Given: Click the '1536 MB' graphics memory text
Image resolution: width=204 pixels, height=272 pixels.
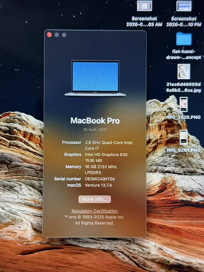Looking at the screenshot, I should (93, 160).
